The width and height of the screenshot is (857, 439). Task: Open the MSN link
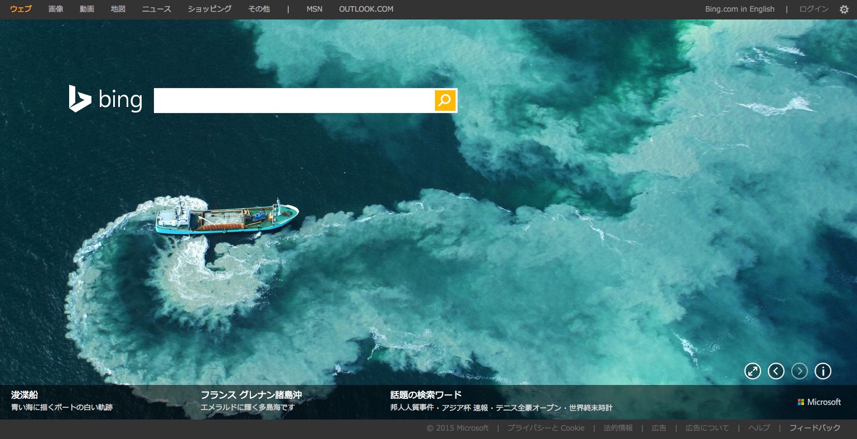tap(314, 9)
